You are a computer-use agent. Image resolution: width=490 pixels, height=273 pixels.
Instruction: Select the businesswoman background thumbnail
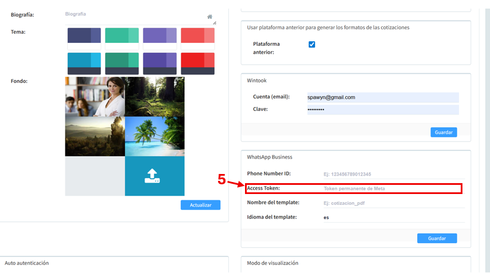[95, 97]
